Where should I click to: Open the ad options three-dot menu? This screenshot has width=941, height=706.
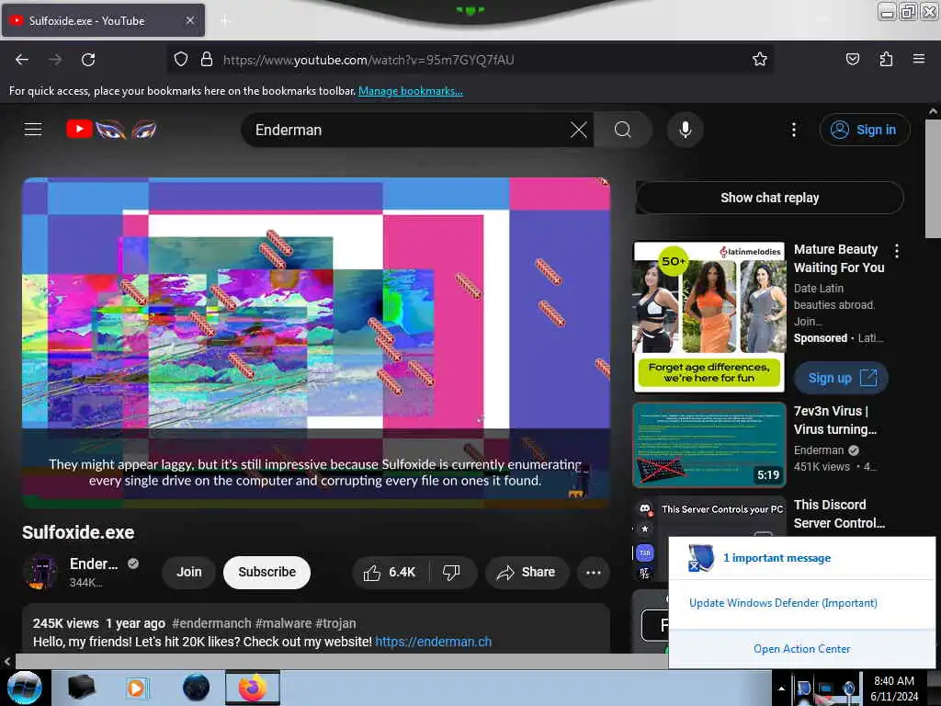[897, 250]
